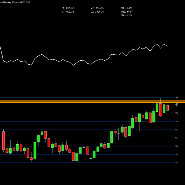Viewport: 185px width, 185px height.
Task: Click the high value 'H: 189.39'
Action: tap(98, 8)
